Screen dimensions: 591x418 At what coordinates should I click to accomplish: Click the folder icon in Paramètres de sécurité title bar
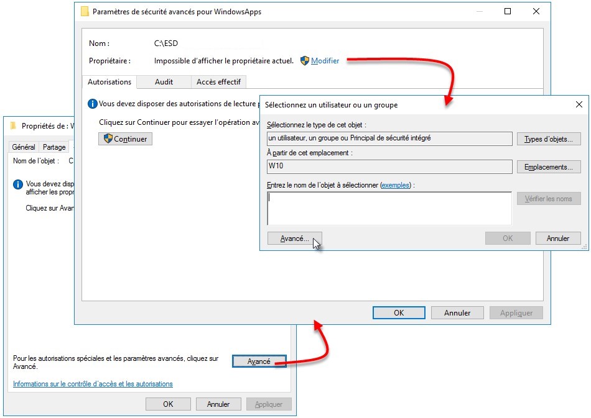(85, 12)
